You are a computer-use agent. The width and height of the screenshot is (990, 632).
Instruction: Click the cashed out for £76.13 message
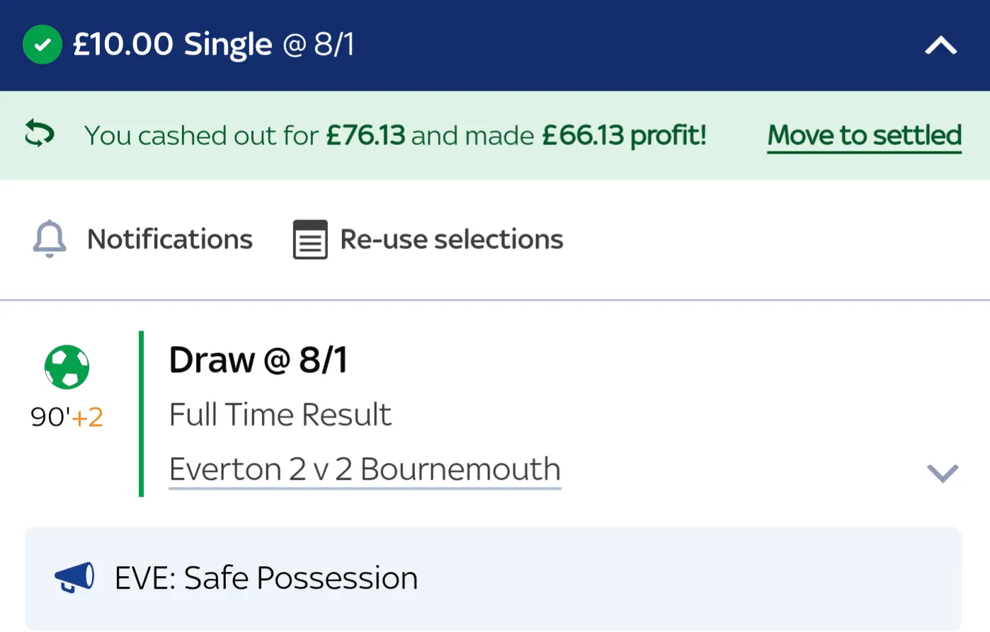click(x=244, y=135)
